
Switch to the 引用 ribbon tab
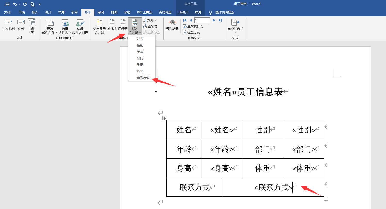[x=75, y=12]
